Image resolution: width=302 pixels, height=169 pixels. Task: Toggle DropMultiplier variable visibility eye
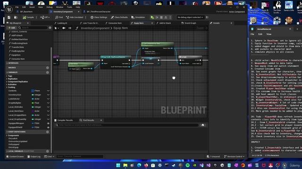tap(48, 103)
